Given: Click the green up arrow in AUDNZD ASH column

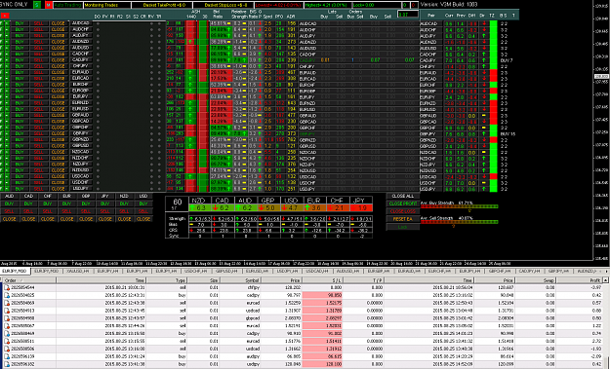Looking at the screenshot, I should click(x=190, y=42).
